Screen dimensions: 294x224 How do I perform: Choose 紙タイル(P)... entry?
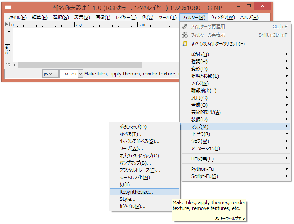click(144, 206)
